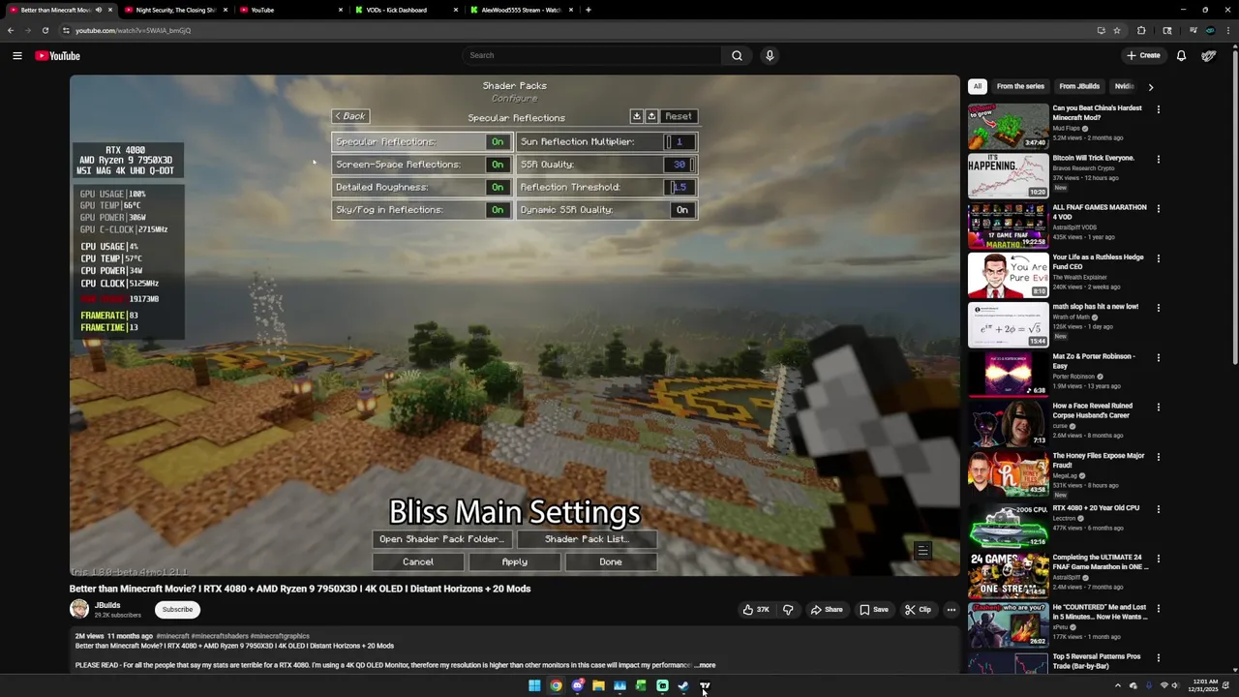The height and width of the screenshot is (697, 1239).
Task: Click the Create button
Action: pyautogui.click(x=1143, y=55)
